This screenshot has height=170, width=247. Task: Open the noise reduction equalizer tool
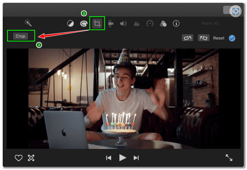pyautogui.click(x=136, y=24)
